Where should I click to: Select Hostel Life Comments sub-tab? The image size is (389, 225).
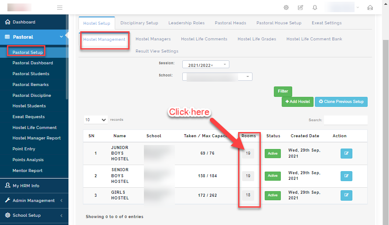click(204, 39)
